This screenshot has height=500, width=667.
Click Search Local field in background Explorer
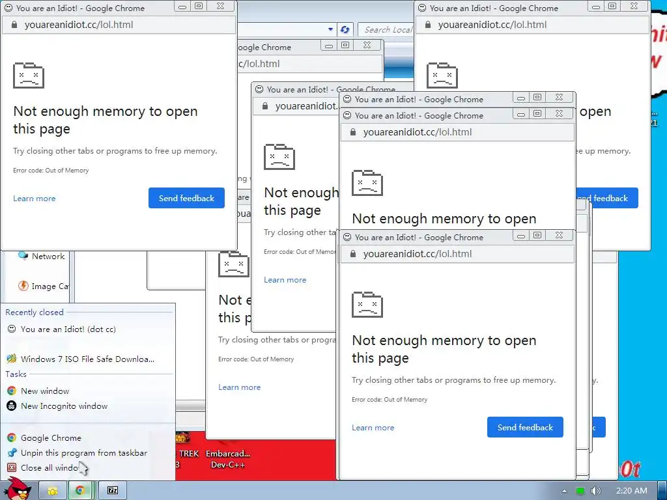pos(386,30)
